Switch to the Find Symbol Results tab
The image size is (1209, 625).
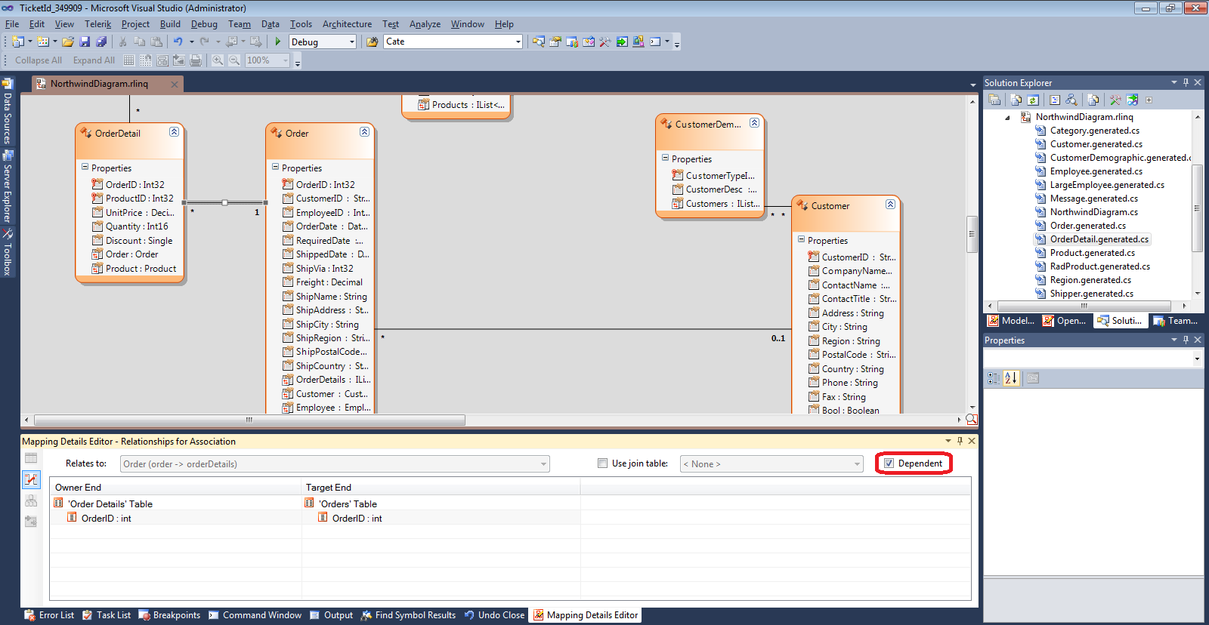[408, 615]
